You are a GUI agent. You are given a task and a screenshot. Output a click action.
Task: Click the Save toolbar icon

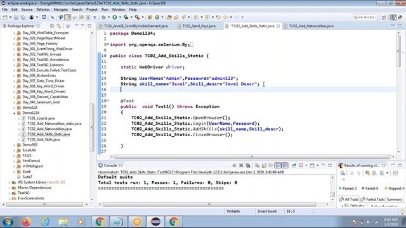point(16,17)
